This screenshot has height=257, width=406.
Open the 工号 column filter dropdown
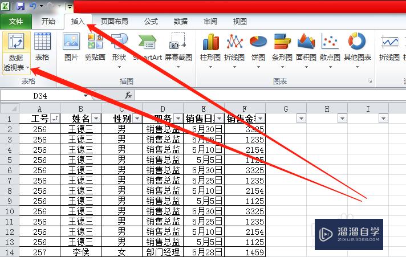point(55,119)
